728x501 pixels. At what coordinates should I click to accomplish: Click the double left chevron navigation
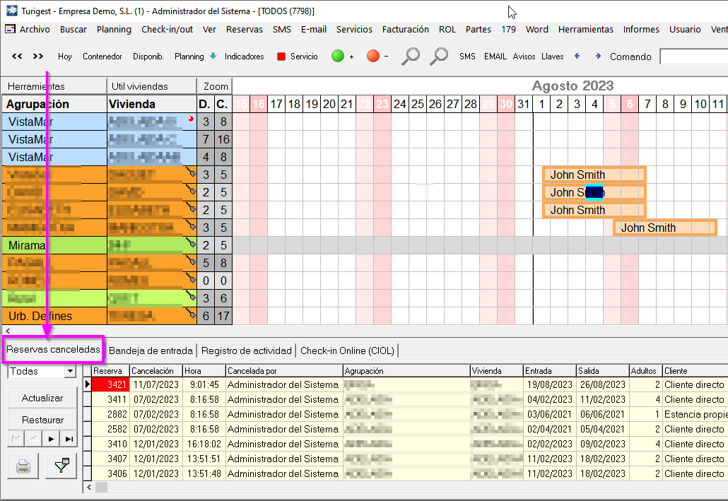point(17,57)
